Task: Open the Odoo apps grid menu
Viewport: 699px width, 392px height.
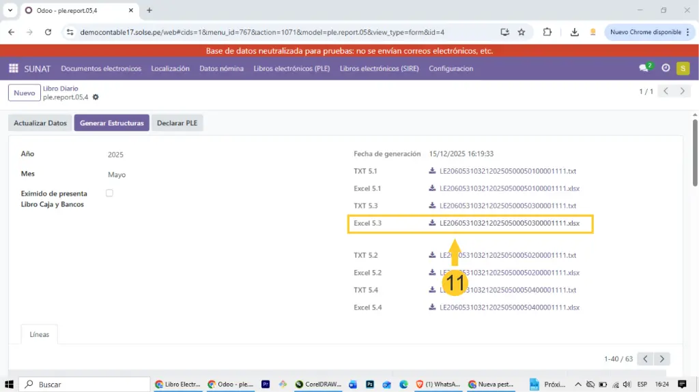Action: 13,68
